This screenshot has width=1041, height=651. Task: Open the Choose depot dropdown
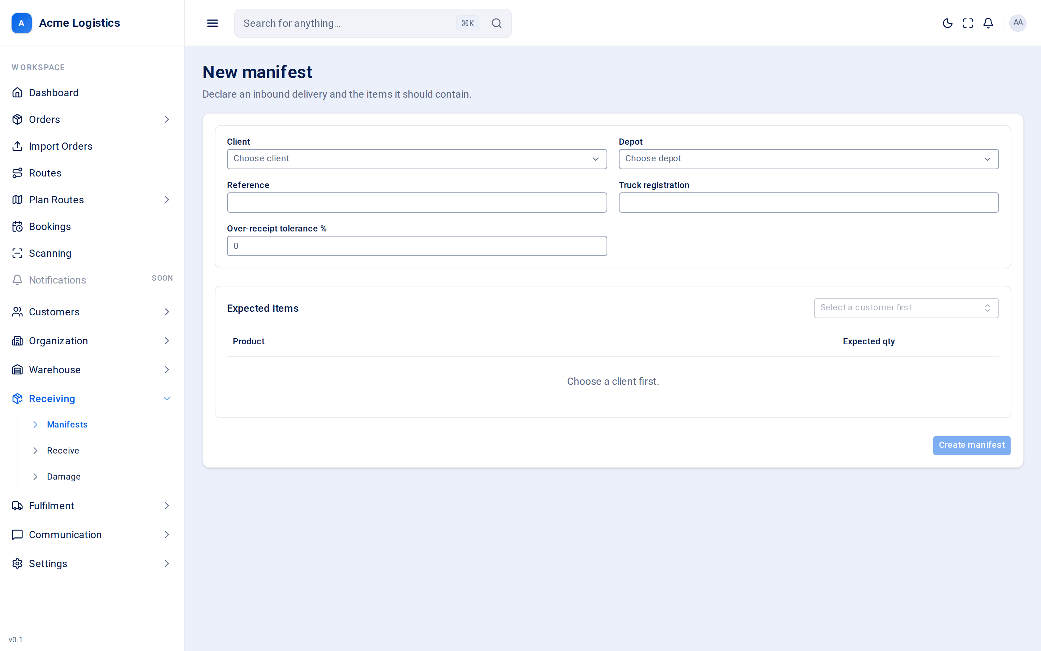coord(809,159)
